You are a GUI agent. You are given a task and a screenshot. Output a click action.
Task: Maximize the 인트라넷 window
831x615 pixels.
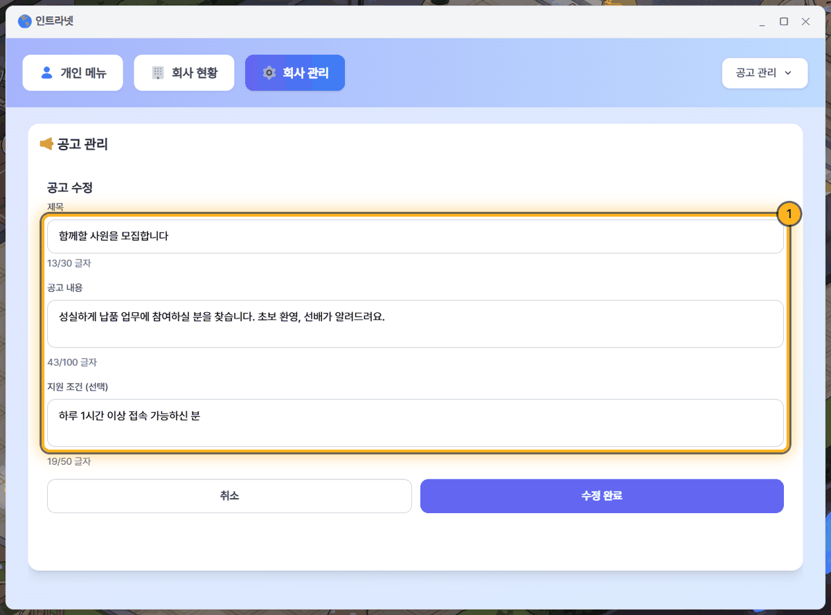784,21
